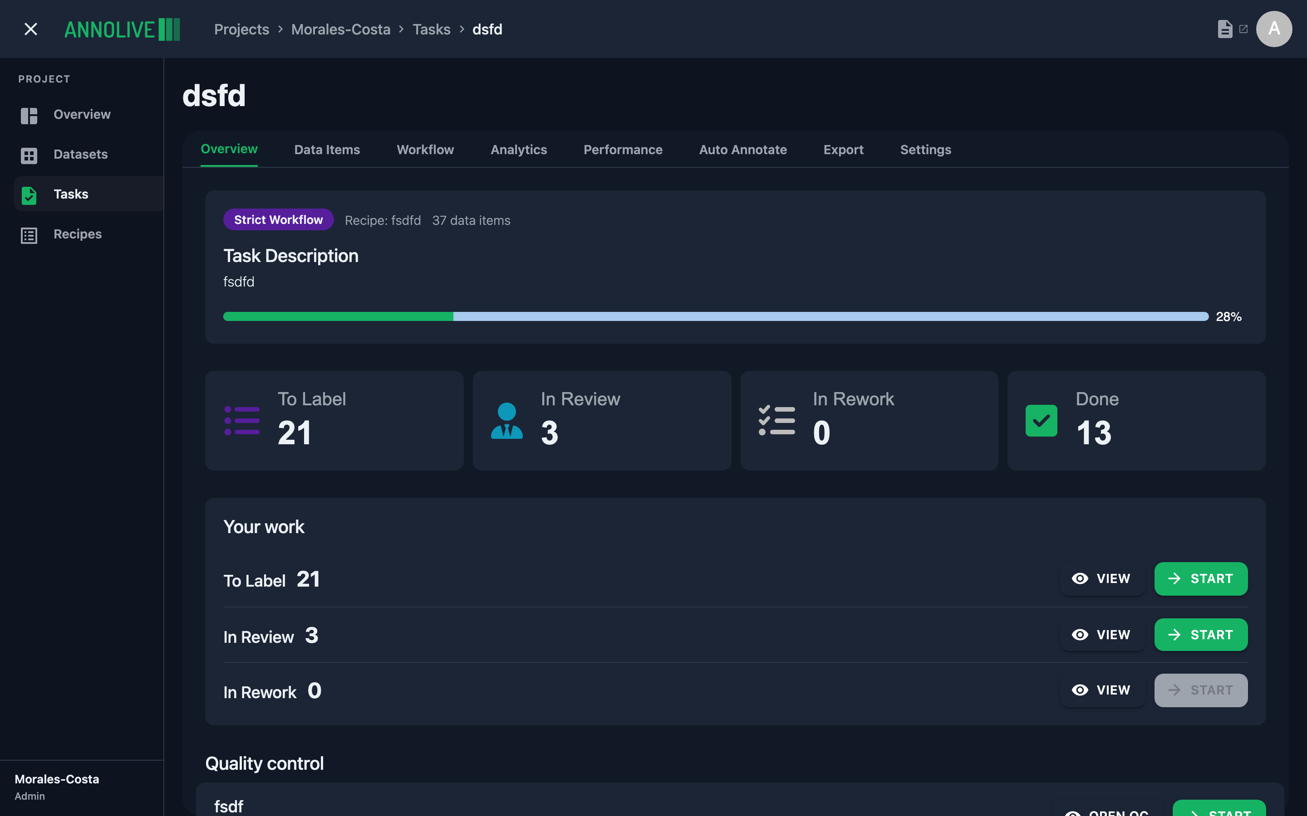Open the documentation file icon
Viewport: 1307px width, 816px height.
tap(1225, 29)
